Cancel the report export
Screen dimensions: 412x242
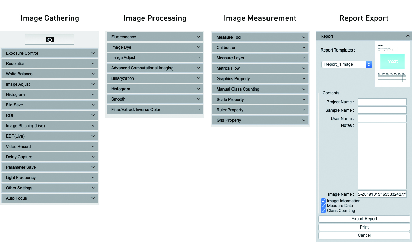tap(364, 235)
